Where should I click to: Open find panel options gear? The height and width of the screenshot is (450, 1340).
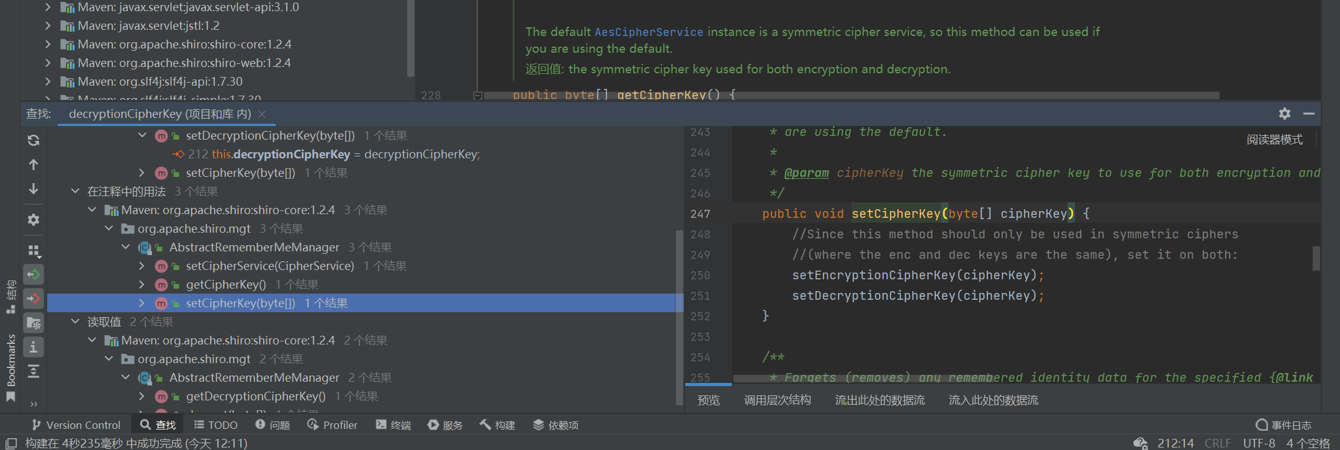(1285, 114)
